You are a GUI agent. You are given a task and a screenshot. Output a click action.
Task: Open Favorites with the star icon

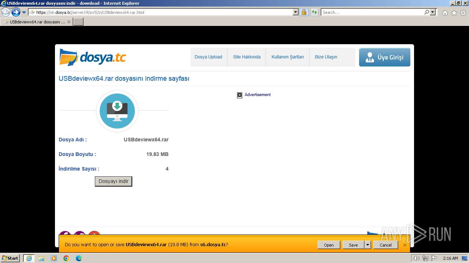pos(454,13)
